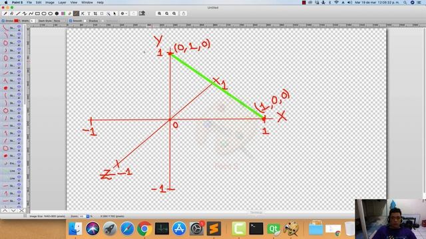Select the zigzag polyline tool
The image size is (426, 239).
pos(25,13)
